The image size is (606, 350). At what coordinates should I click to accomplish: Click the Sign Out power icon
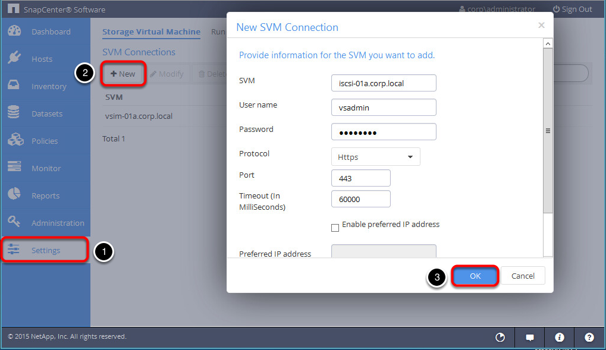point(556,9)
